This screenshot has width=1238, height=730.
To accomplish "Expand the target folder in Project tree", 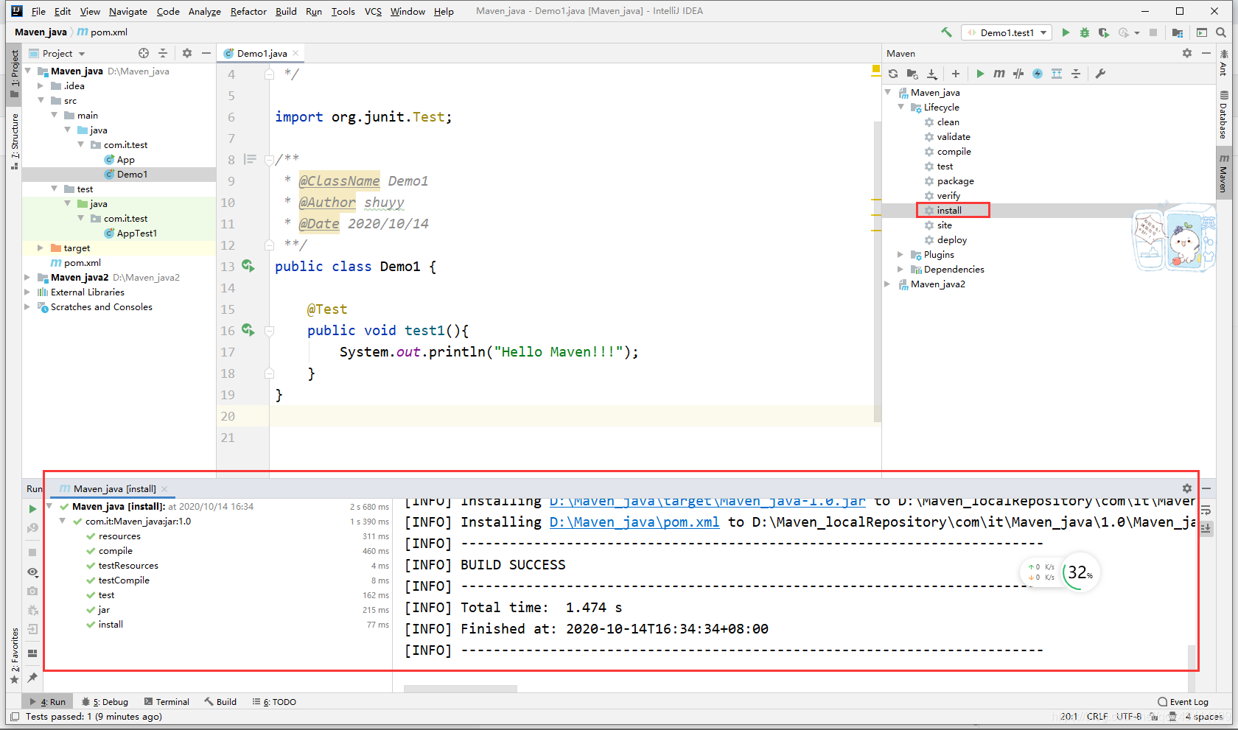I will (x=41, y=248).
